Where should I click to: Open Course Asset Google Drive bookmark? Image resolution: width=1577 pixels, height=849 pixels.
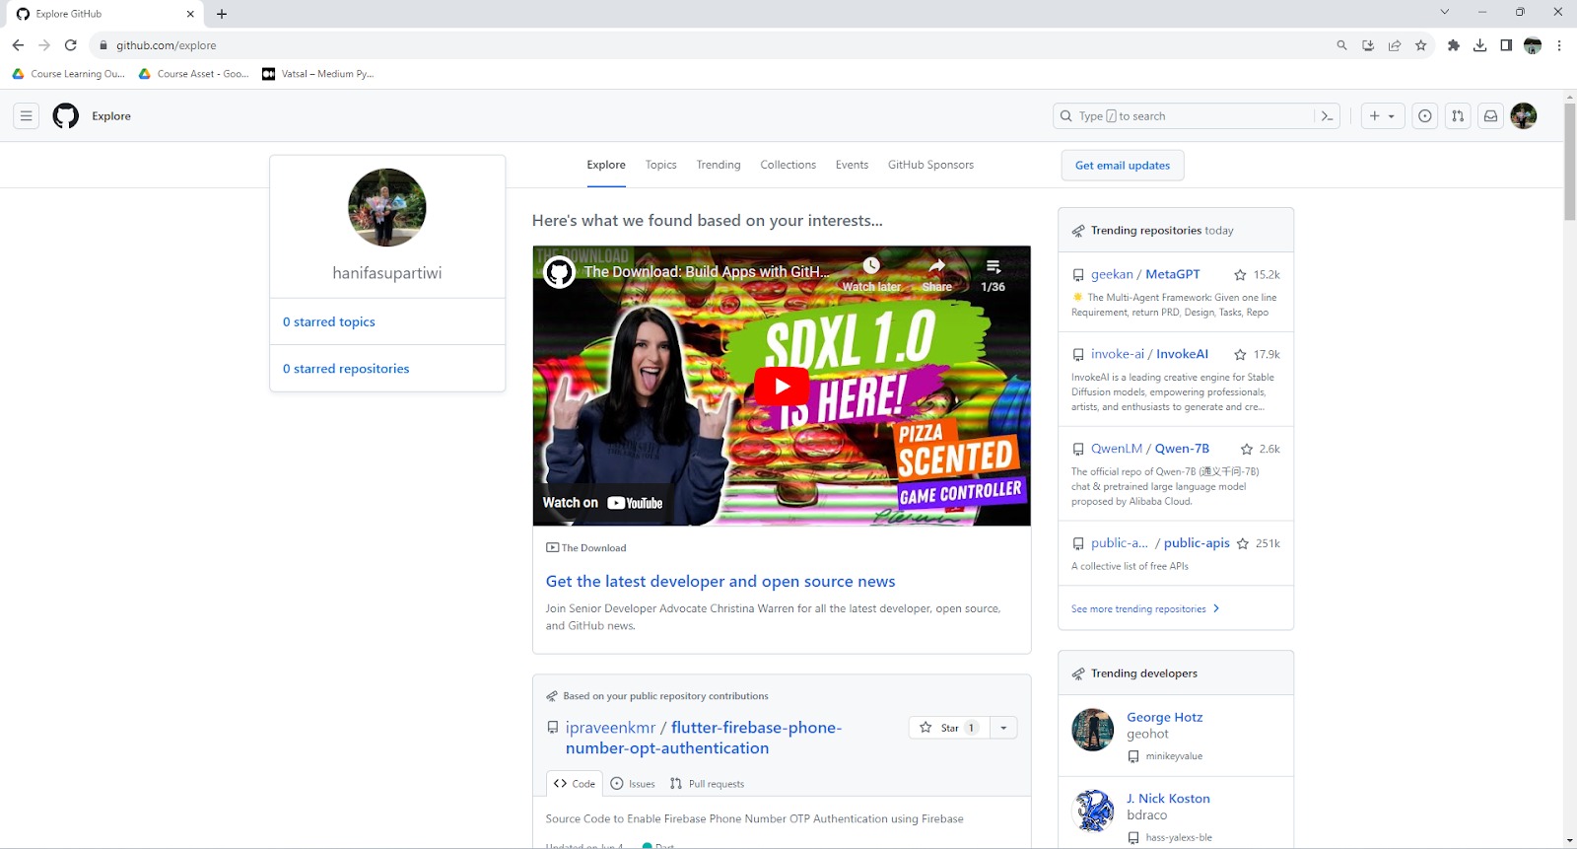(x=194, y=74)
